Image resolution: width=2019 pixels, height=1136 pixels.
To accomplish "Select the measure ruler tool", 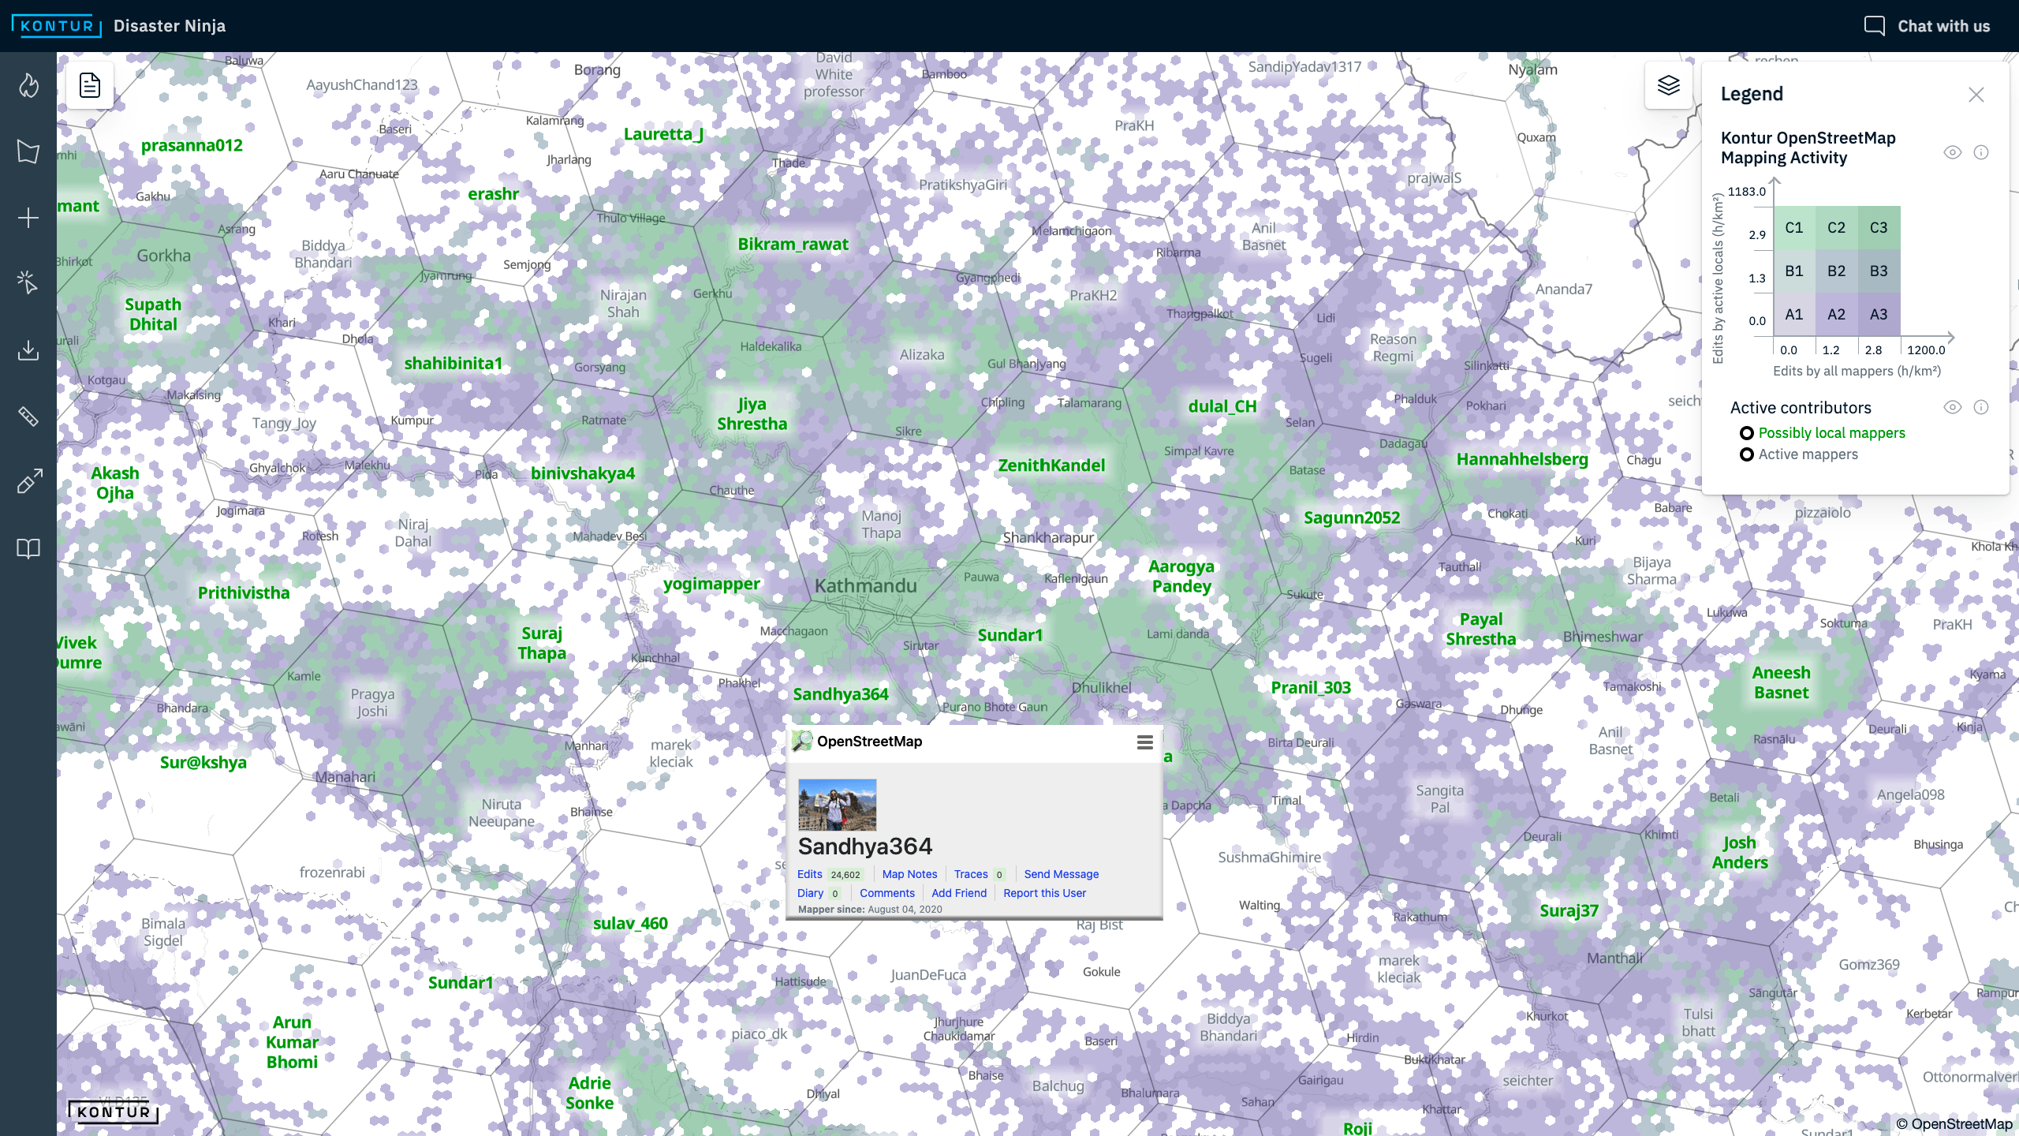I will (28, 416).
